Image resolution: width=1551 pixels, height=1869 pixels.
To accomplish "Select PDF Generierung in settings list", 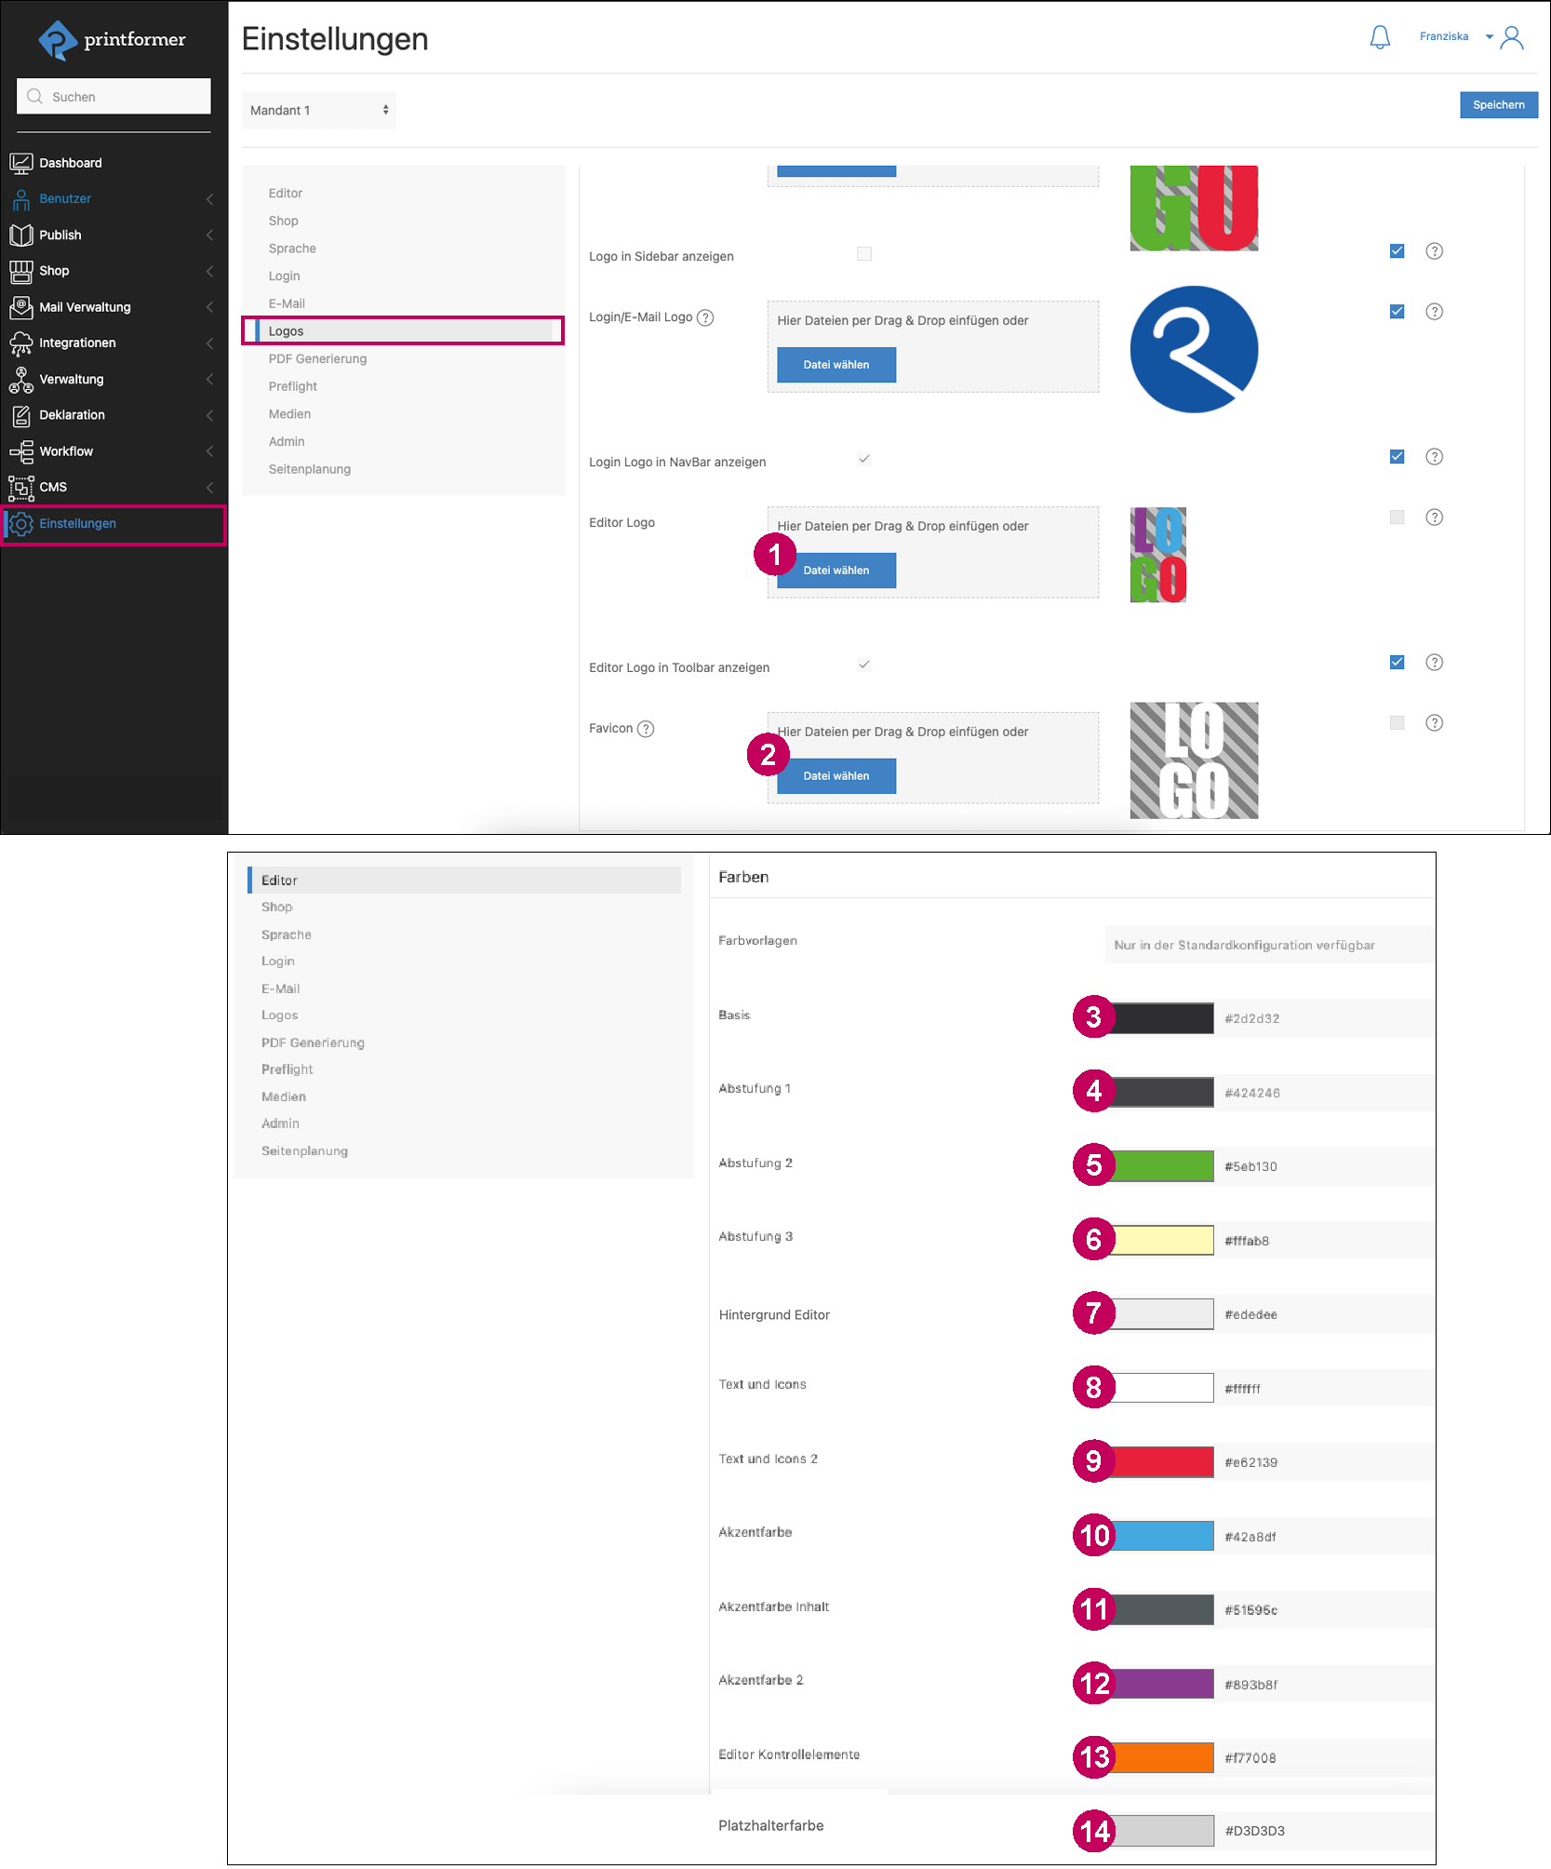I will 317,359.
